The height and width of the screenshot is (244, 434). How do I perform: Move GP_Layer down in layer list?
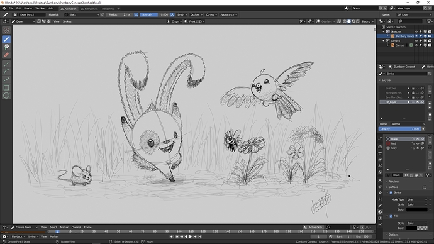tap(430, 108)
